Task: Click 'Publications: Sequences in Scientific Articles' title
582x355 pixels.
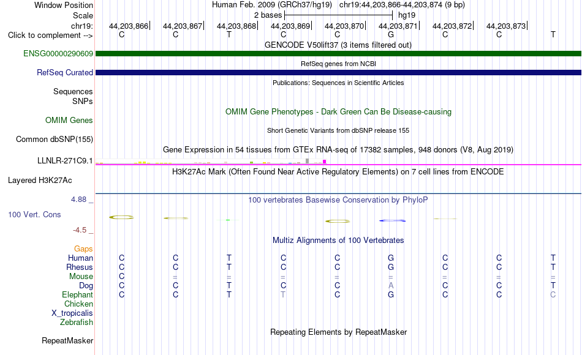Action: point(338,83)
